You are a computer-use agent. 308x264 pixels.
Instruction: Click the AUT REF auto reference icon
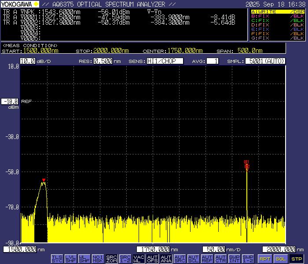pos(207,258)
